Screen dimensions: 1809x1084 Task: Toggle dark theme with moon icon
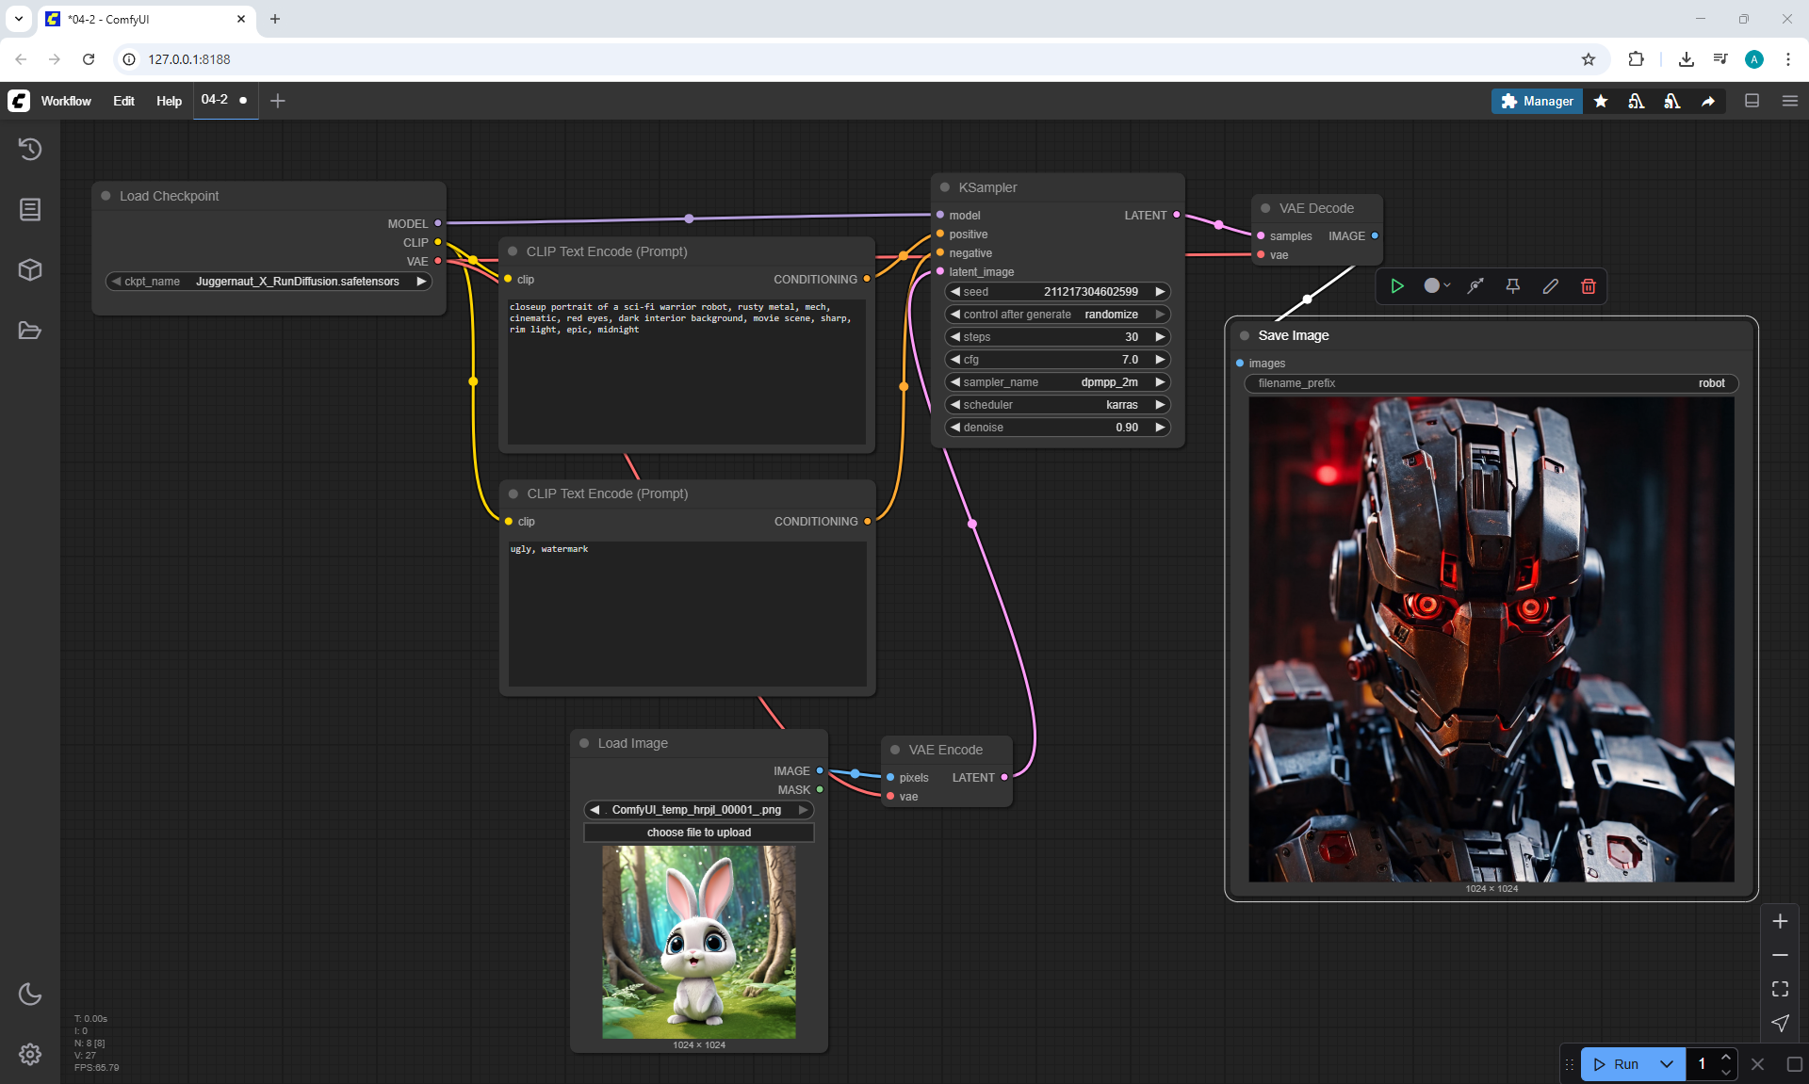30,994
